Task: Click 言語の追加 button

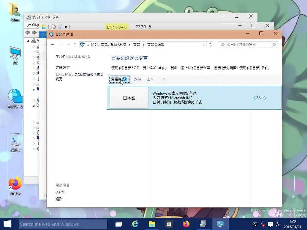Action: point(120,79)
